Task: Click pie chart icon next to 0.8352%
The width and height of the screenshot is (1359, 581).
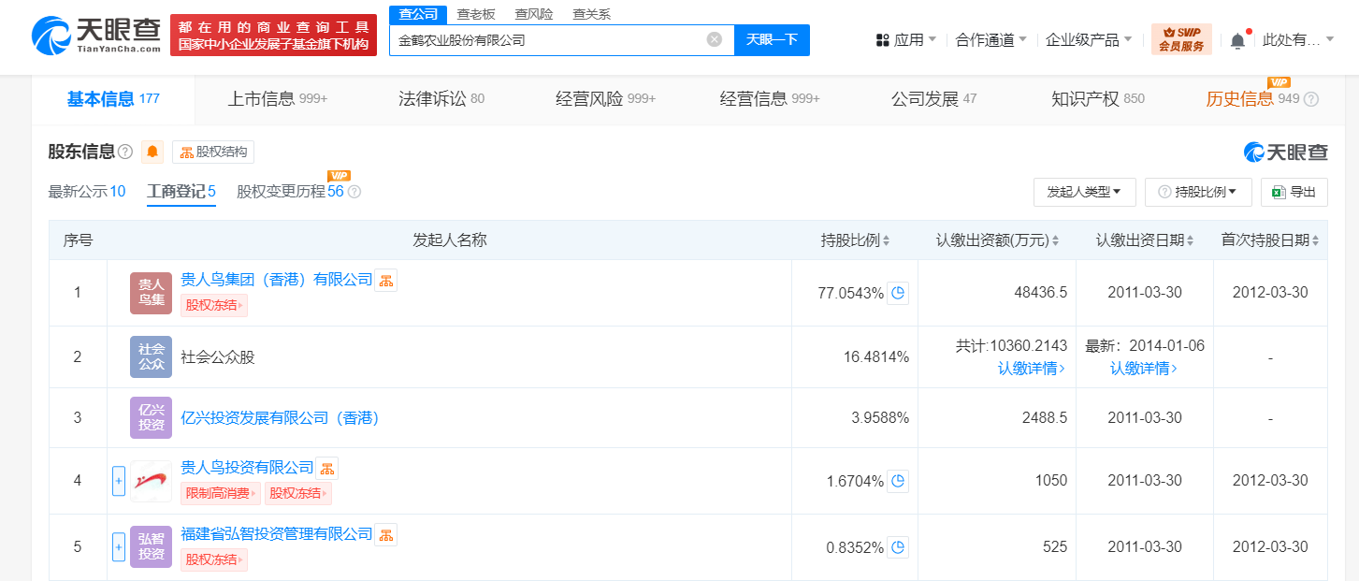Action: tap(898, 547)
